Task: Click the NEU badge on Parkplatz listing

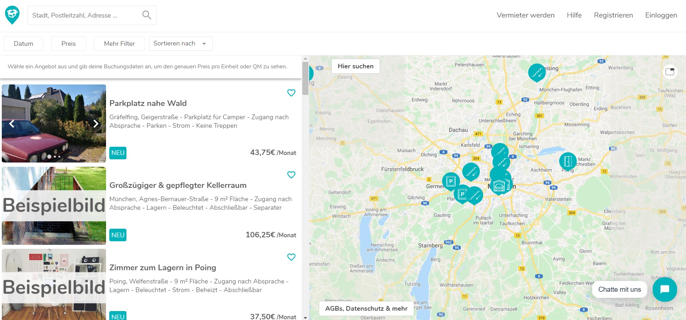Action: pos(118,153)
